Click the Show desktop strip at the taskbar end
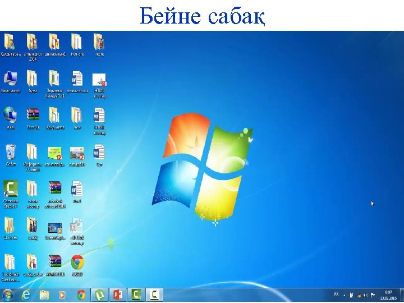Image resolution: width=404 pixels, height=303 pixels. point(402,295)
